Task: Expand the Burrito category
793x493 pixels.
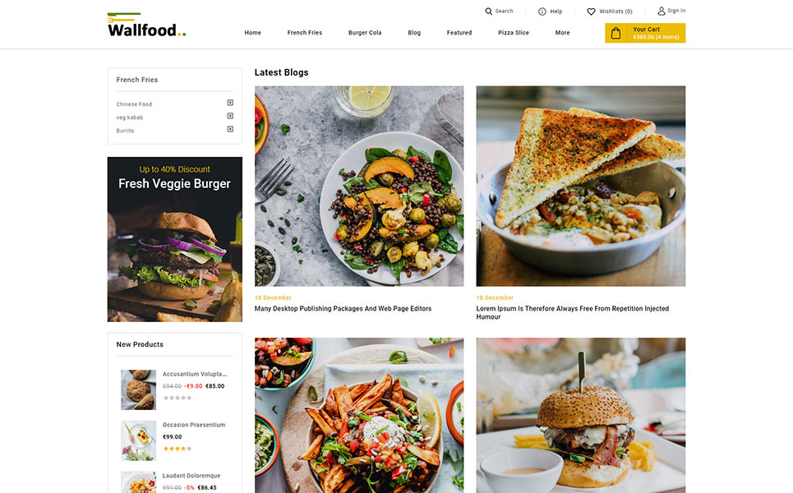Action: click(230, 129)
